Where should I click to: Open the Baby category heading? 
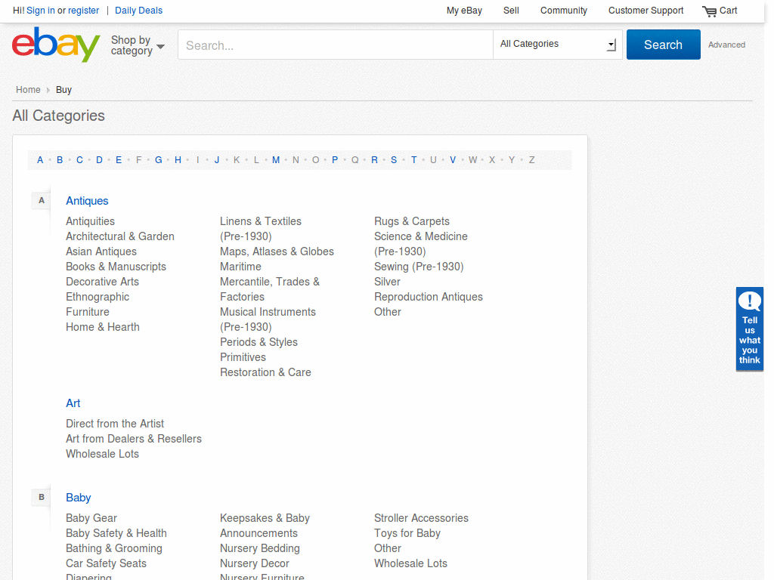pyautogui.click(x=79, y=498)
